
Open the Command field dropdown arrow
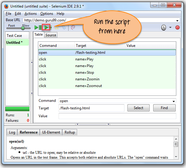point(174,101)
